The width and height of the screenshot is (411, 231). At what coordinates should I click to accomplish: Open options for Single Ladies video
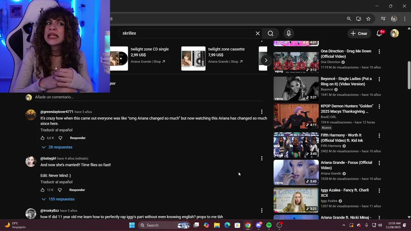coord(379,79)
